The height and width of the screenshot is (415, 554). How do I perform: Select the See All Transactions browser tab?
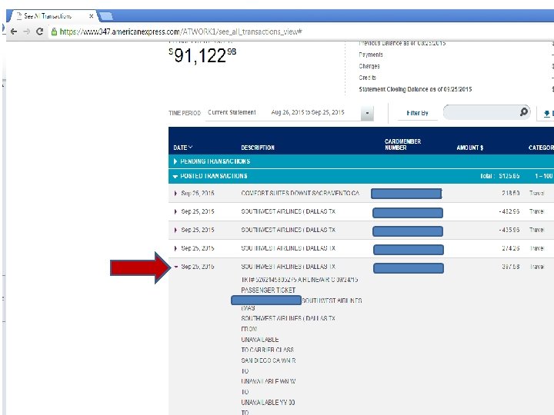(x=52, y=16)
